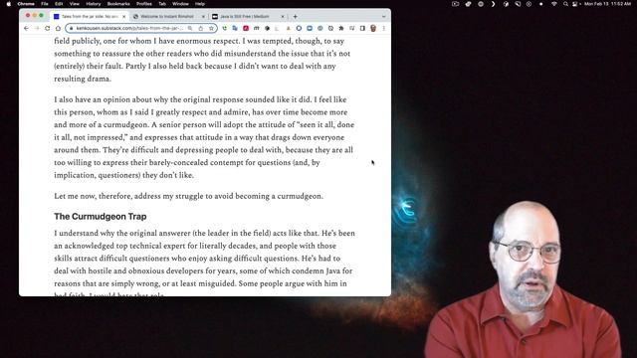Go forward with the forward arrow
The width and height of the screenshot is (637, 358).
pos(37,29)
